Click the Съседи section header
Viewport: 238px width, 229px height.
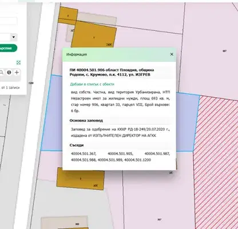(x=77, y=145)
